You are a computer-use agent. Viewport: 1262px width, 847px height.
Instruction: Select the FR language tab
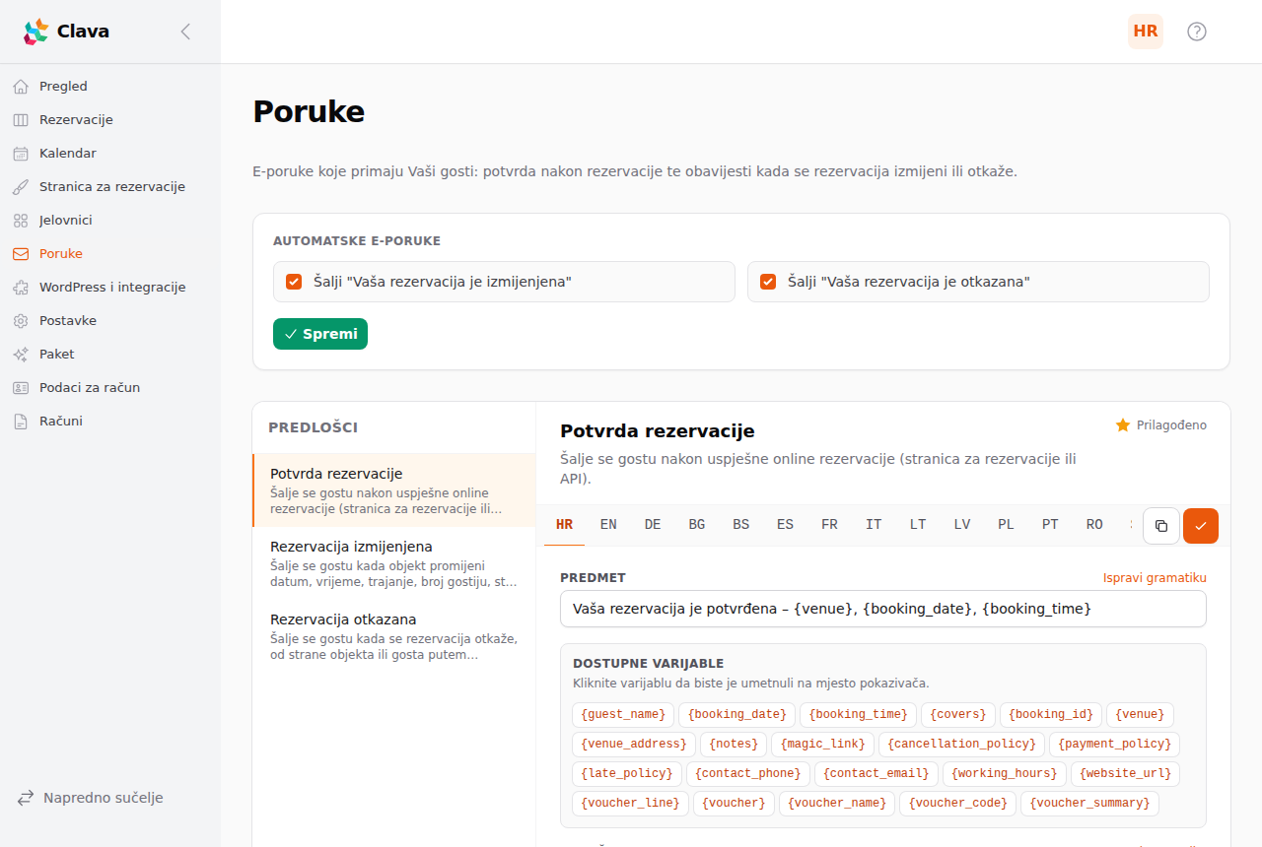(829, 525)
